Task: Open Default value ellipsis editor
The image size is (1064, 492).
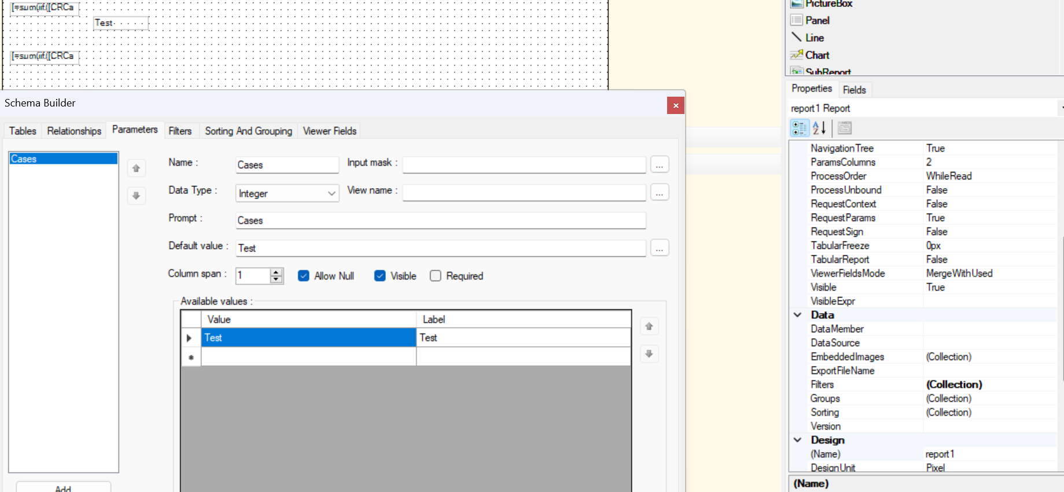Action: pyautogui.click(x=660, y=248)
